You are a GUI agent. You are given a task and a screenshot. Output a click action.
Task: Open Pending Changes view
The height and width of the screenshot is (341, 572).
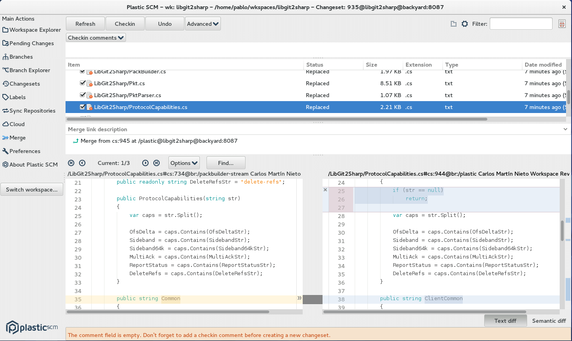click(x=28, y=43)
